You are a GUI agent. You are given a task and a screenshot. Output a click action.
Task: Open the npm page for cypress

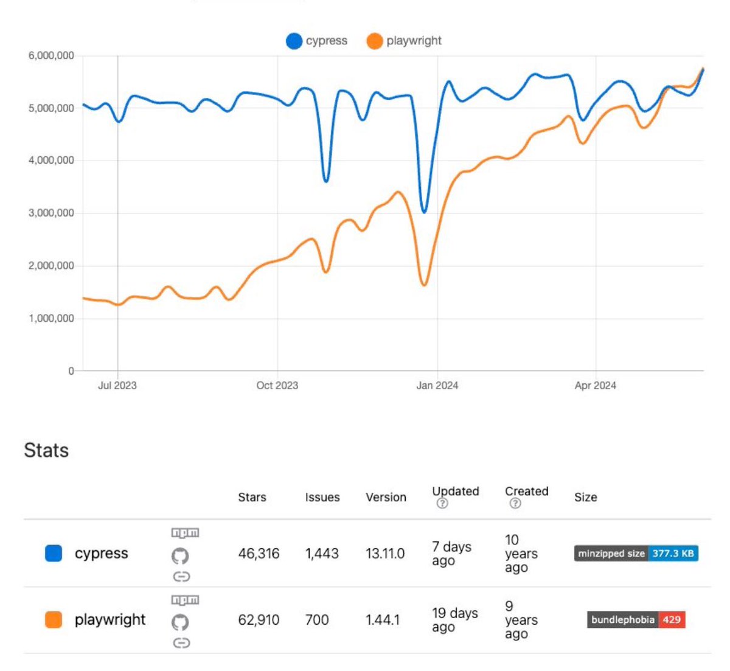[x=185, y=532]
